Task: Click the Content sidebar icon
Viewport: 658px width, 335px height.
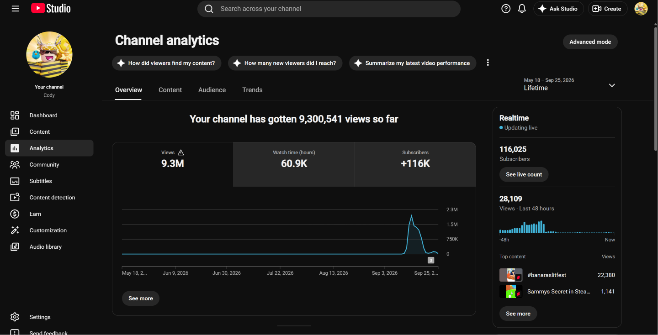Action: 15,132
